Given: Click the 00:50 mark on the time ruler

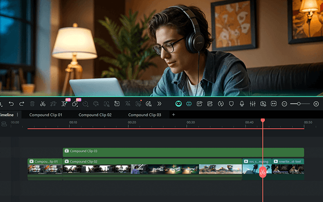Looking at the screenshot, I should 308,122.
